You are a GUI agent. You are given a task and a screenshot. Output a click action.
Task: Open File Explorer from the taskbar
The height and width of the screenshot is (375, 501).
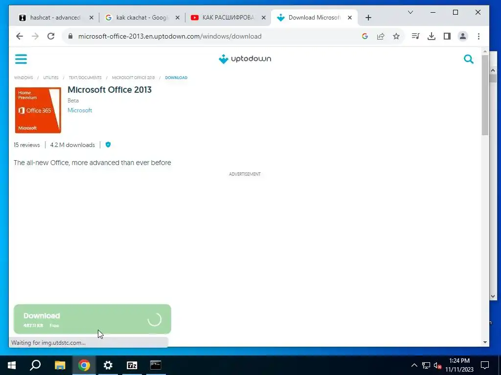(60, 365)
